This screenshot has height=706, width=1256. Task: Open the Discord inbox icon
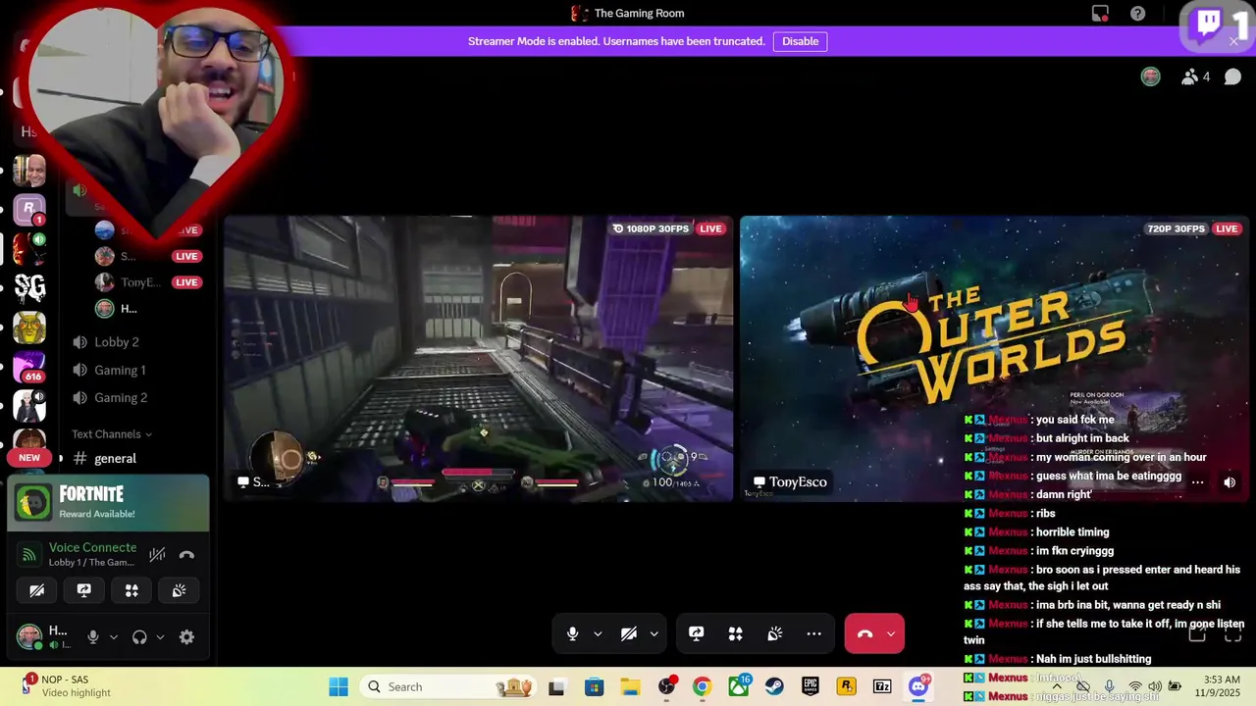(1100, 14)
